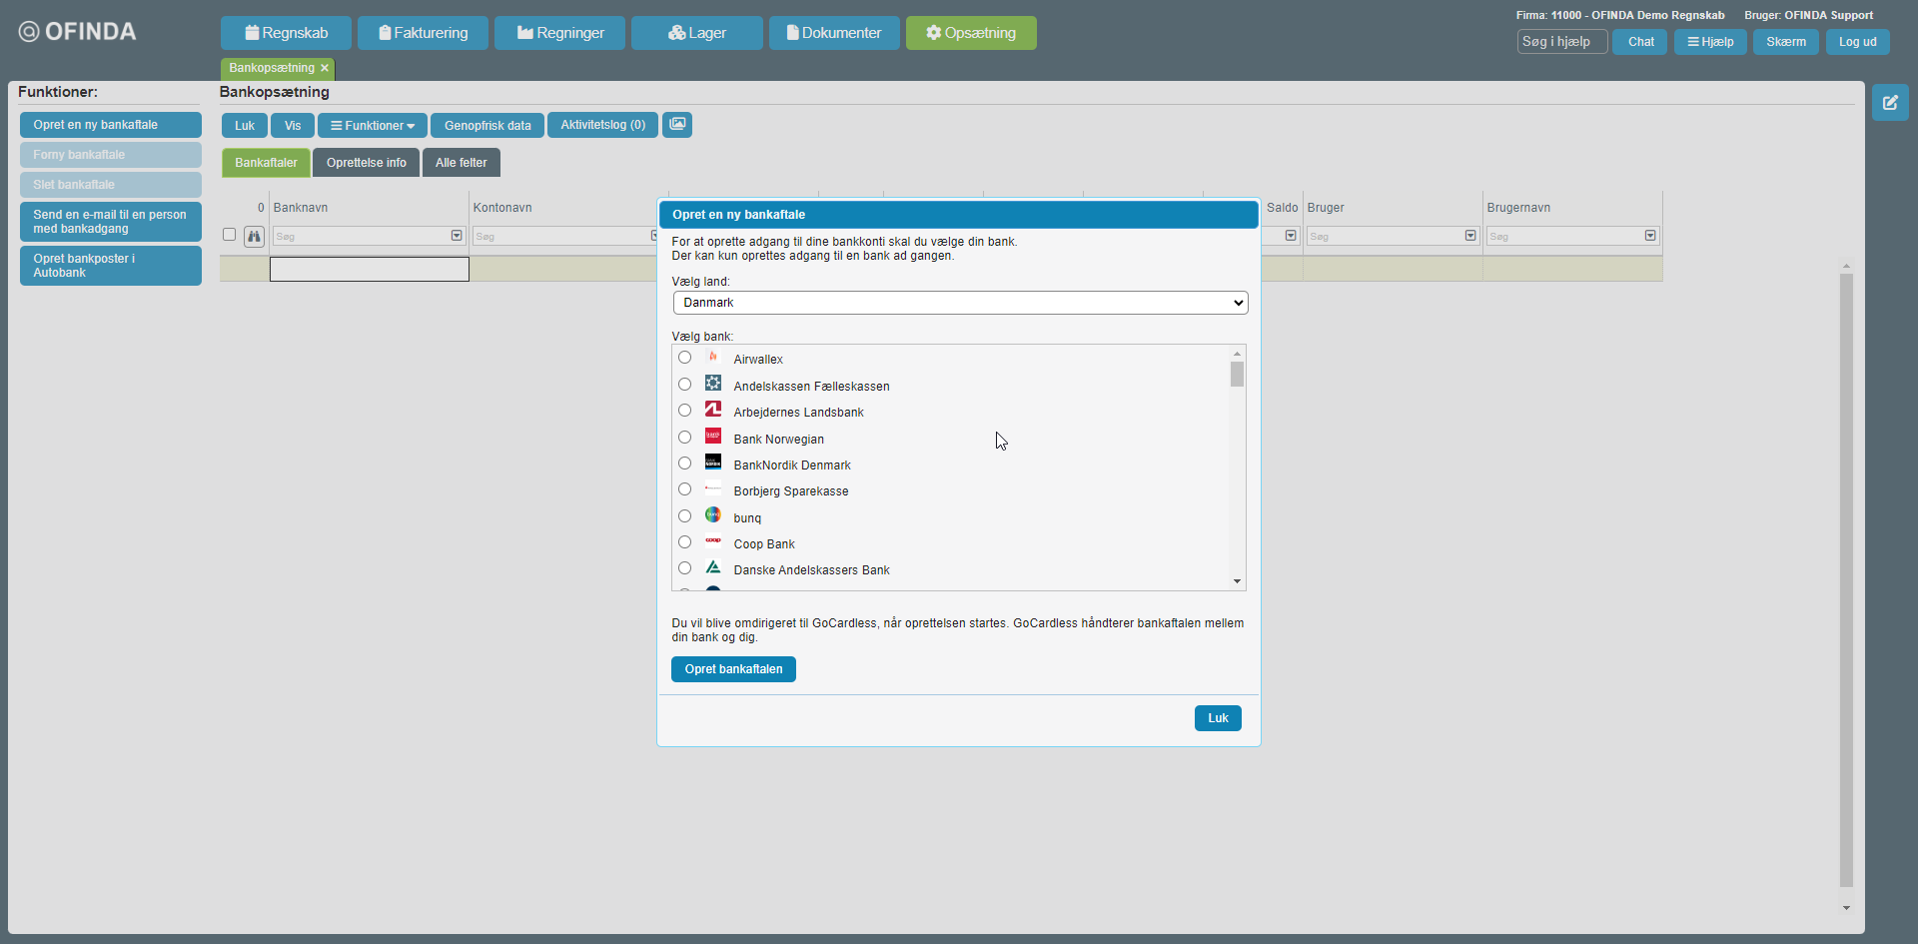Click the Danske Andelskassers Bank logo

(x=713, y=567)
